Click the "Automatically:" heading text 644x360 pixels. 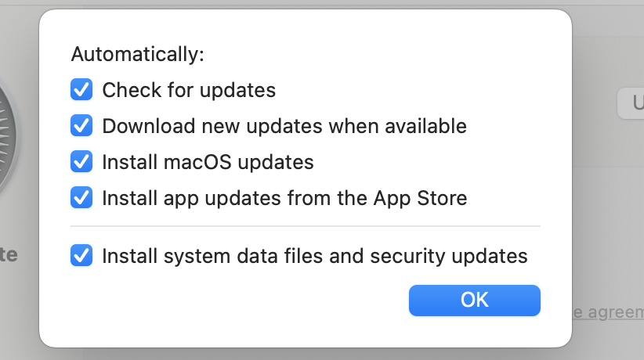[137, 55]
